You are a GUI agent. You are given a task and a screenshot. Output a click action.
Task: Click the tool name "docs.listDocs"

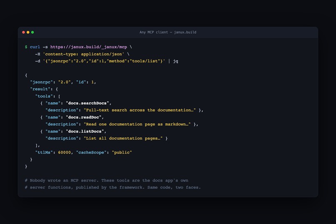[85, 131]
